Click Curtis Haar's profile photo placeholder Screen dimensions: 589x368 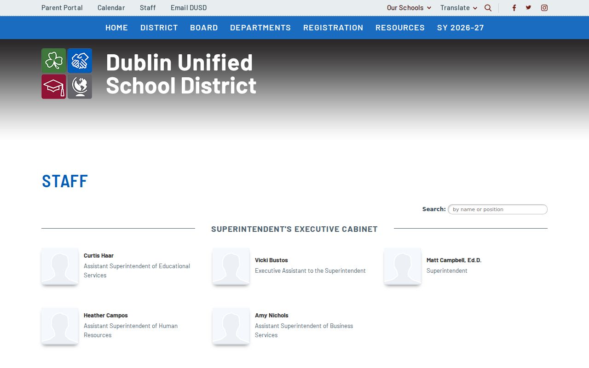tap(60, 266)
